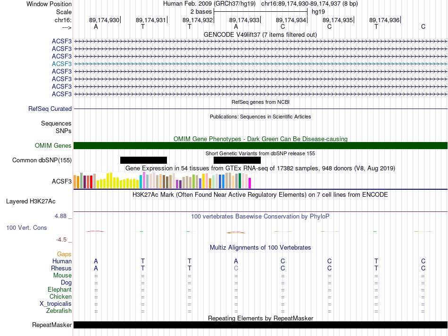Image resolution: width=448 pixels, height=336 pixels.
Task: Select the X_tropicalis alignment row label
Action: (x=56, y=303)
